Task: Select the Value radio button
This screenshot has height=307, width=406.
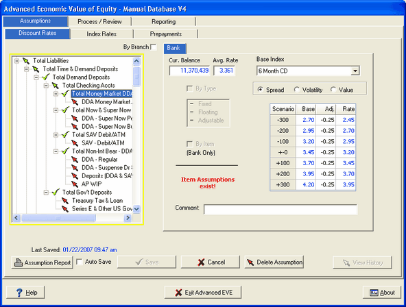Action: (333, 90)
